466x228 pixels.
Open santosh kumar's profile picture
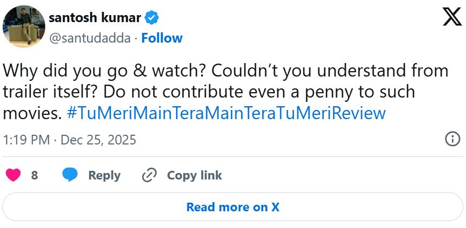coord(24,26)
